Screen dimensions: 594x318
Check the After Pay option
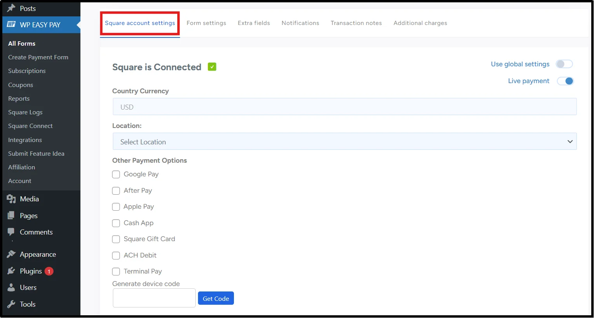pyautogui.click(x=116, y=191)
